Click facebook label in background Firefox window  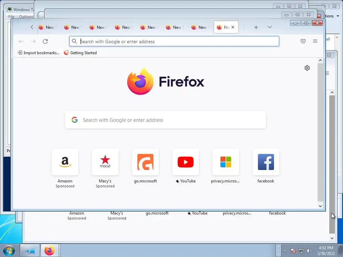click(x=277, y=213)
